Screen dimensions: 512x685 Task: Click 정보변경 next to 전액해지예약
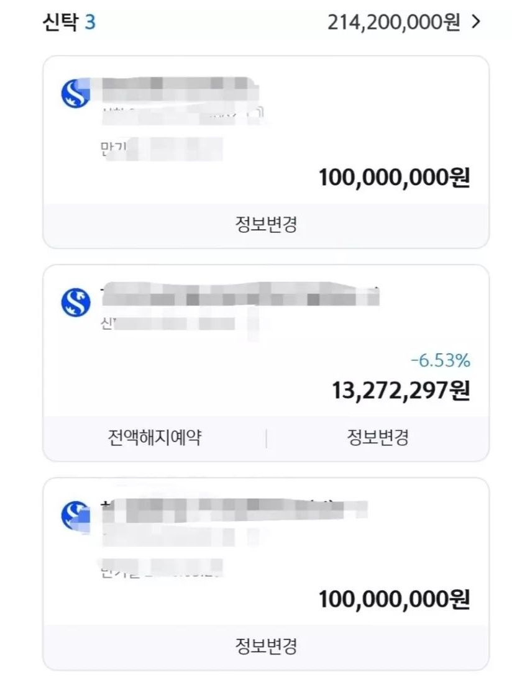(378, 437)
